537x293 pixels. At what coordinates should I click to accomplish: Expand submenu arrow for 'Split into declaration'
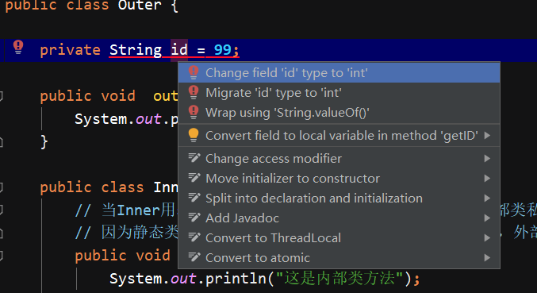point(487,198)
